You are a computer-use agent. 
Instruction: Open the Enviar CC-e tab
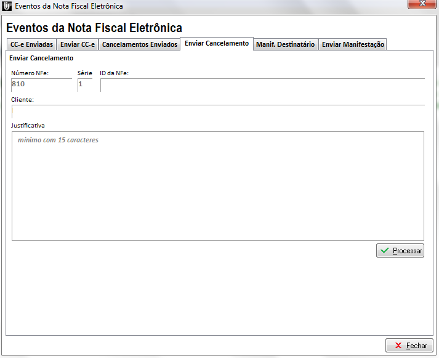coord(78,44)
